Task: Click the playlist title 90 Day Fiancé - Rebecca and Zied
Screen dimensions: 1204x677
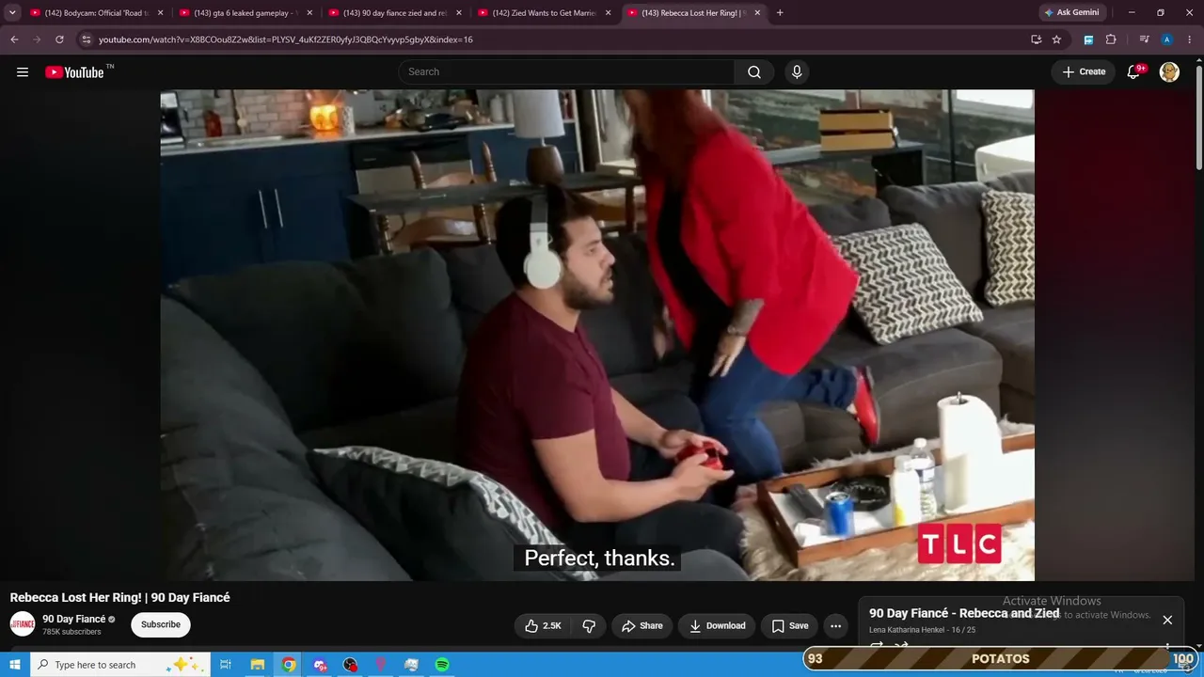Action: (x=964, y=614)
